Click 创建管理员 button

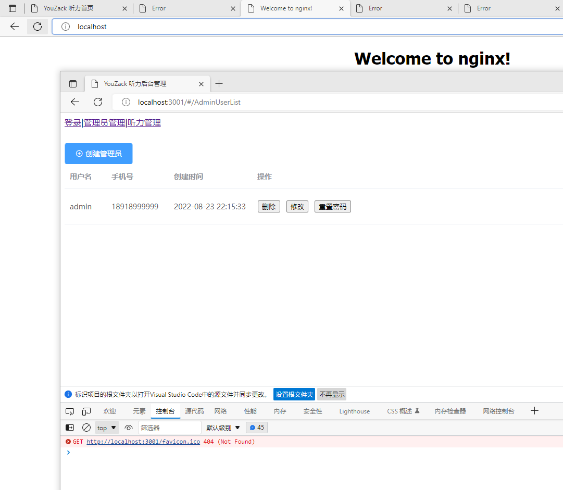click(x=99, y=154)
